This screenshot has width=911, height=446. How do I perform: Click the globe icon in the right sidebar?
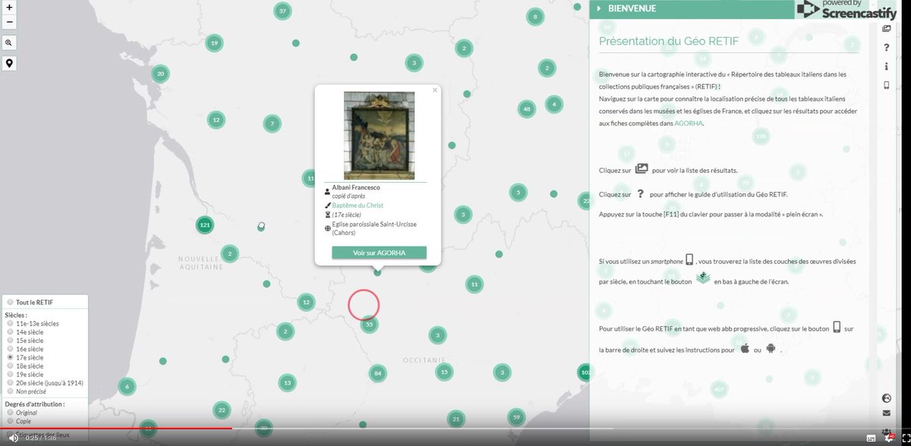point(886,397)
